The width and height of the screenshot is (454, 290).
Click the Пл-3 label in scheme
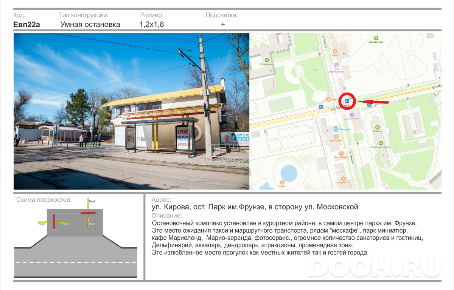pyautogui.click(x=92, y=224)
